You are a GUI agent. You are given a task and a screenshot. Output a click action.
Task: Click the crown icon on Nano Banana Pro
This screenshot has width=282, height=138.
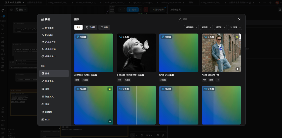[237, 37]
